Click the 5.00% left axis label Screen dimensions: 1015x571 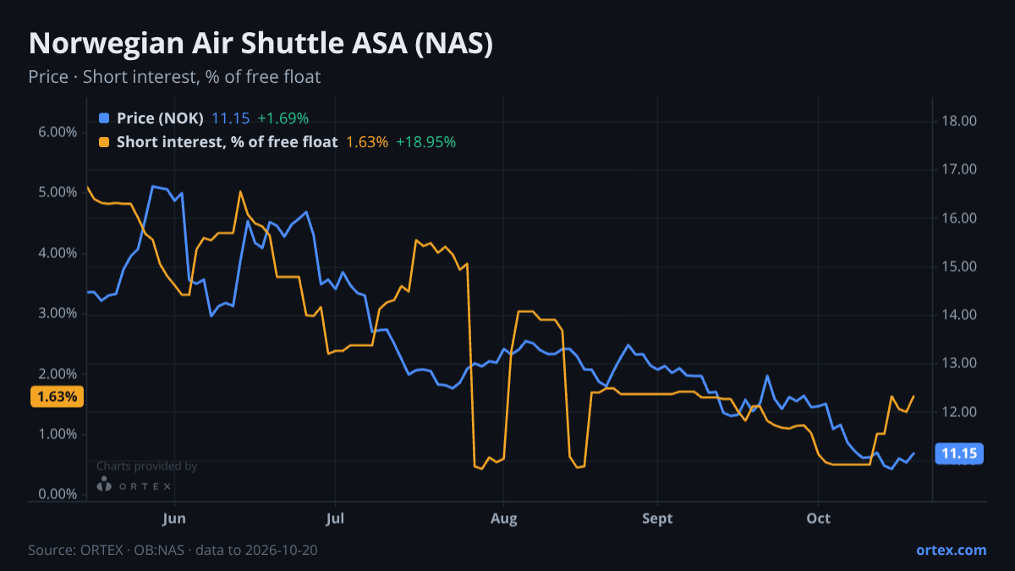click(x=58, y=193)
